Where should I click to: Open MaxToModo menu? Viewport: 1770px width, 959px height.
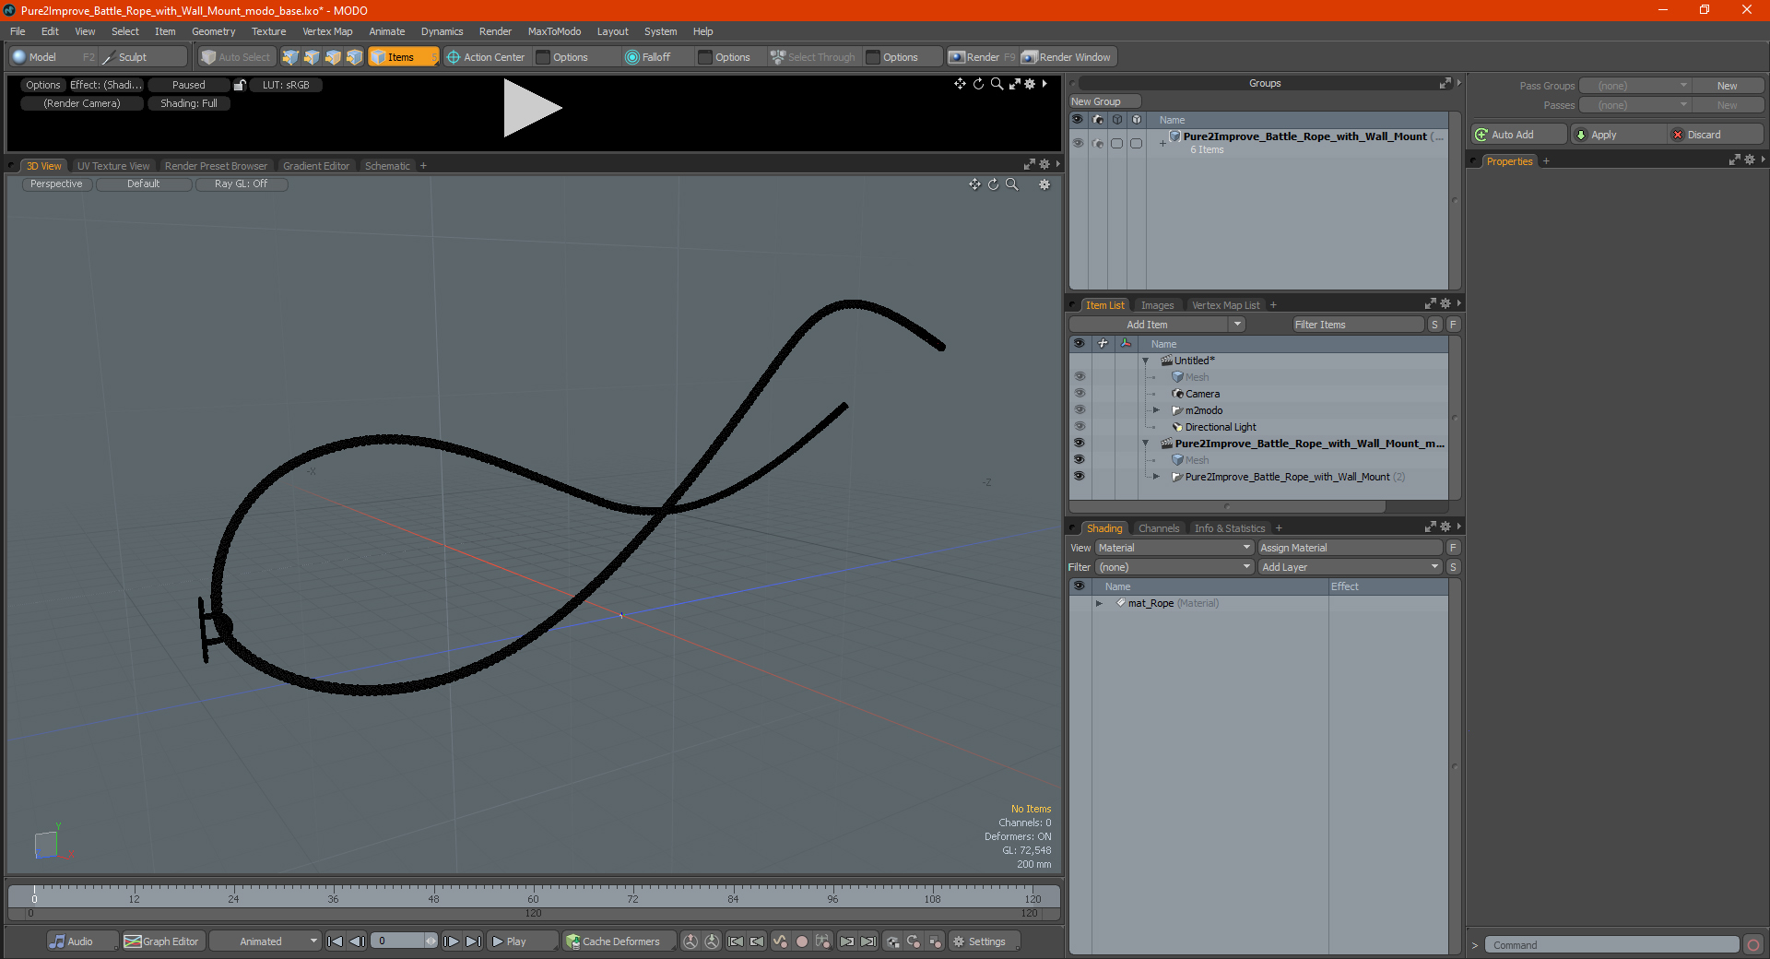[x=554, y=31]
